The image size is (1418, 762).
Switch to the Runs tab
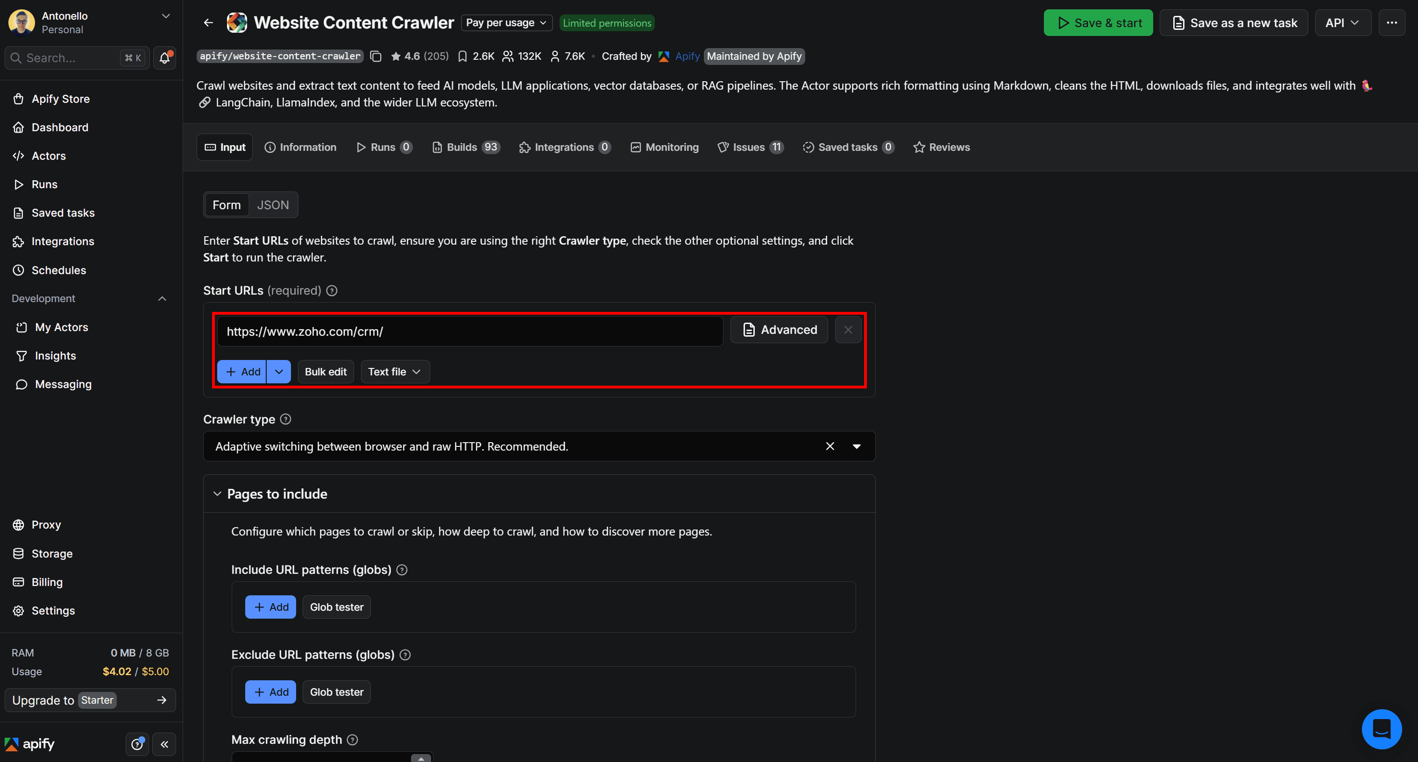(384, 148)
